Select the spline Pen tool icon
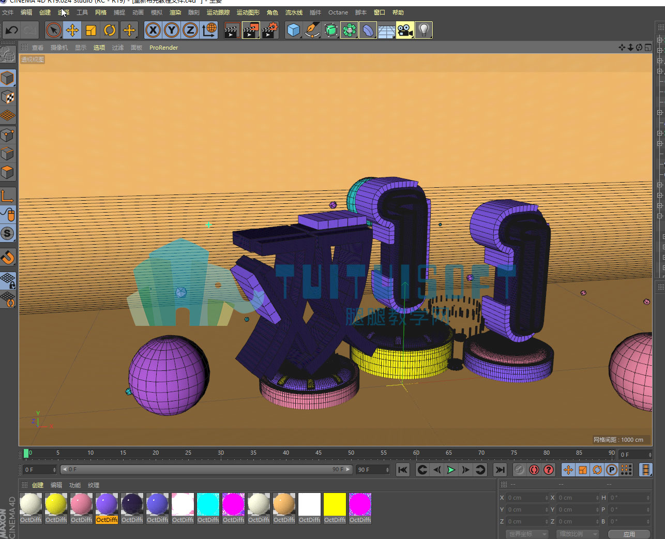 (312, 31)
